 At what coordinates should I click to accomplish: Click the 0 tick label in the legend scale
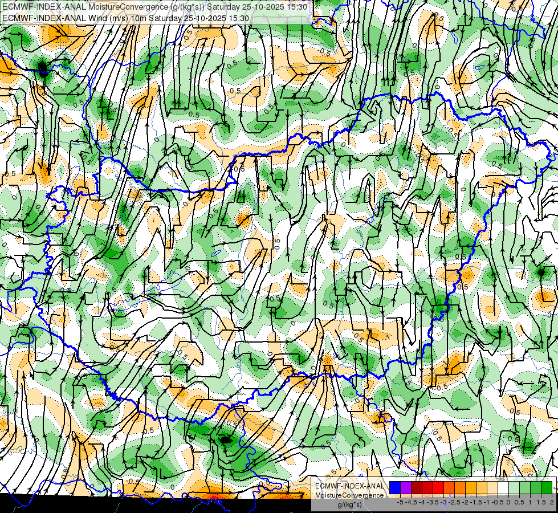(508, 502)
